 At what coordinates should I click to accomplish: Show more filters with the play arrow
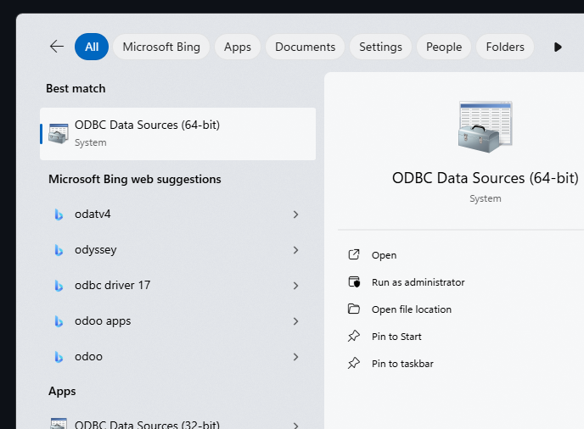[558, 47]
